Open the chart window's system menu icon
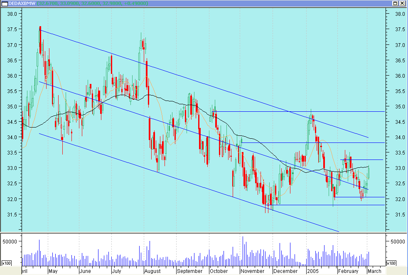 click(4, 3)
